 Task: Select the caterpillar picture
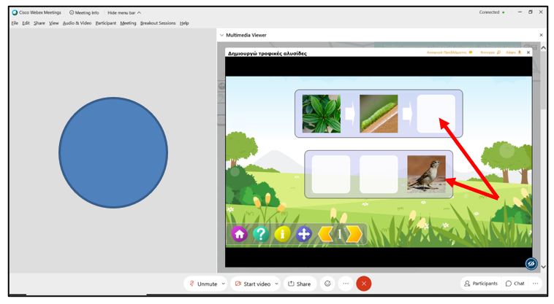pos(379,114)
